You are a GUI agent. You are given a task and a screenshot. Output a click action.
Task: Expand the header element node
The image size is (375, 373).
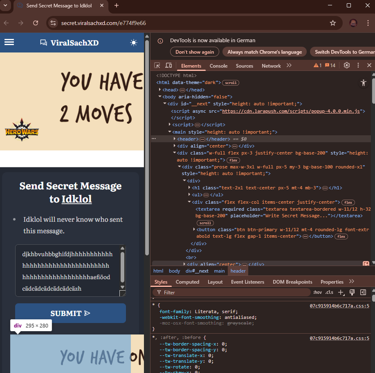click(x=175, y=139)
